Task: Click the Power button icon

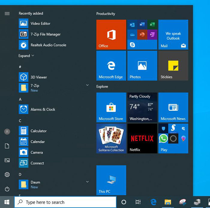Action: [x=7, y=189]
